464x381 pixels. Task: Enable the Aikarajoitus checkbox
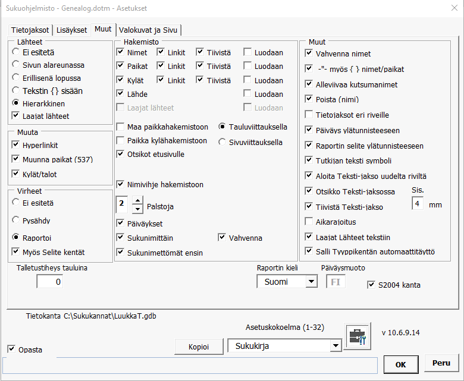309,221
